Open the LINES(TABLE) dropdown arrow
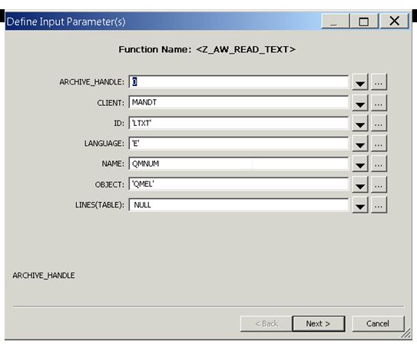The image size is (417, 351). (x=360, y=205)
